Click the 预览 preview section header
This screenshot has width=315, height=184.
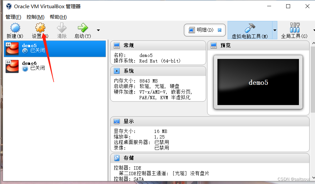coord(258,46)
